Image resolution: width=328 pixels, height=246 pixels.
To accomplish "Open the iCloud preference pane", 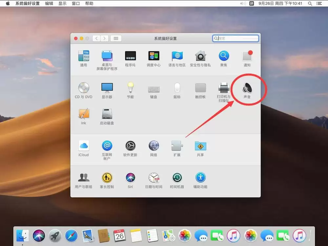I will click(83, 148).
